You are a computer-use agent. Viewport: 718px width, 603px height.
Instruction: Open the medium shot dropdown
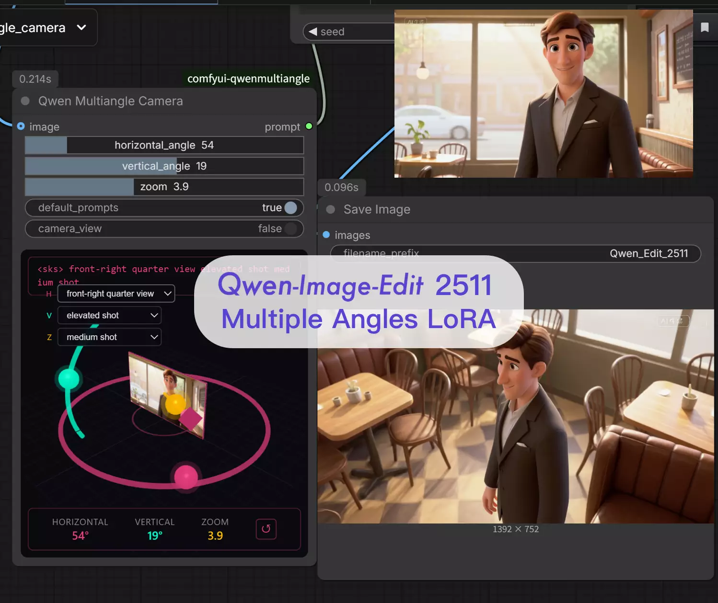click(x=109, y=337)
